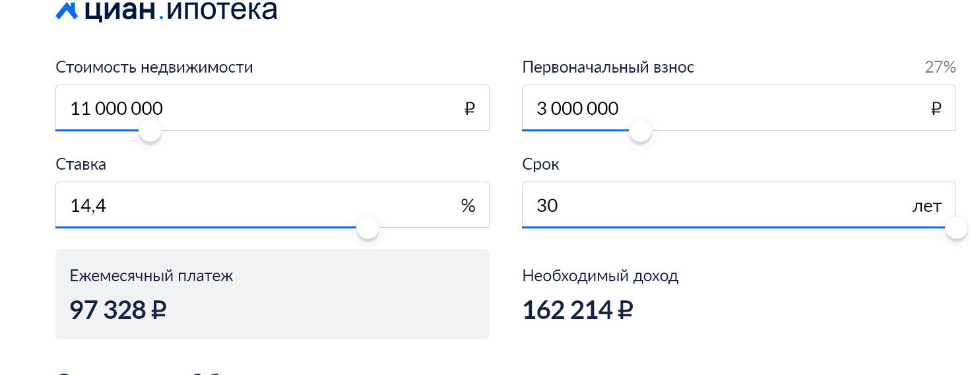Click the "Необходимый доход" heading

[600, 276]
